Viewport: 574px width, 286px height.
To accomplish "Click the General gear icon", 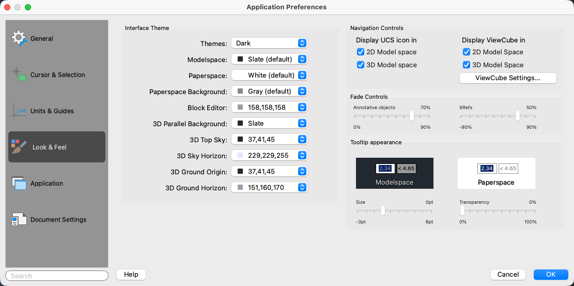I will 19,38.
